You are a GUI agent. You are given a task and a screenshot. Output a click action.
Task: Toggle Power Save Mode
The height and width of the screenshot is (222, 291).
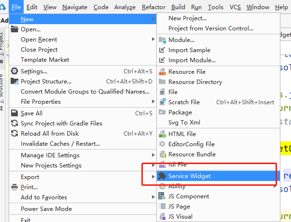46,209
